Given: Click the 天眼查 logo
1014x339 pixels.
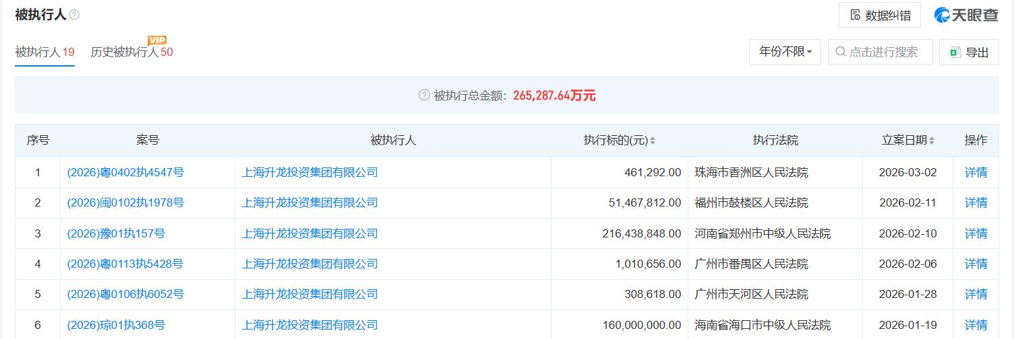Looking at the screenshot, I should [x=966, y=15].
